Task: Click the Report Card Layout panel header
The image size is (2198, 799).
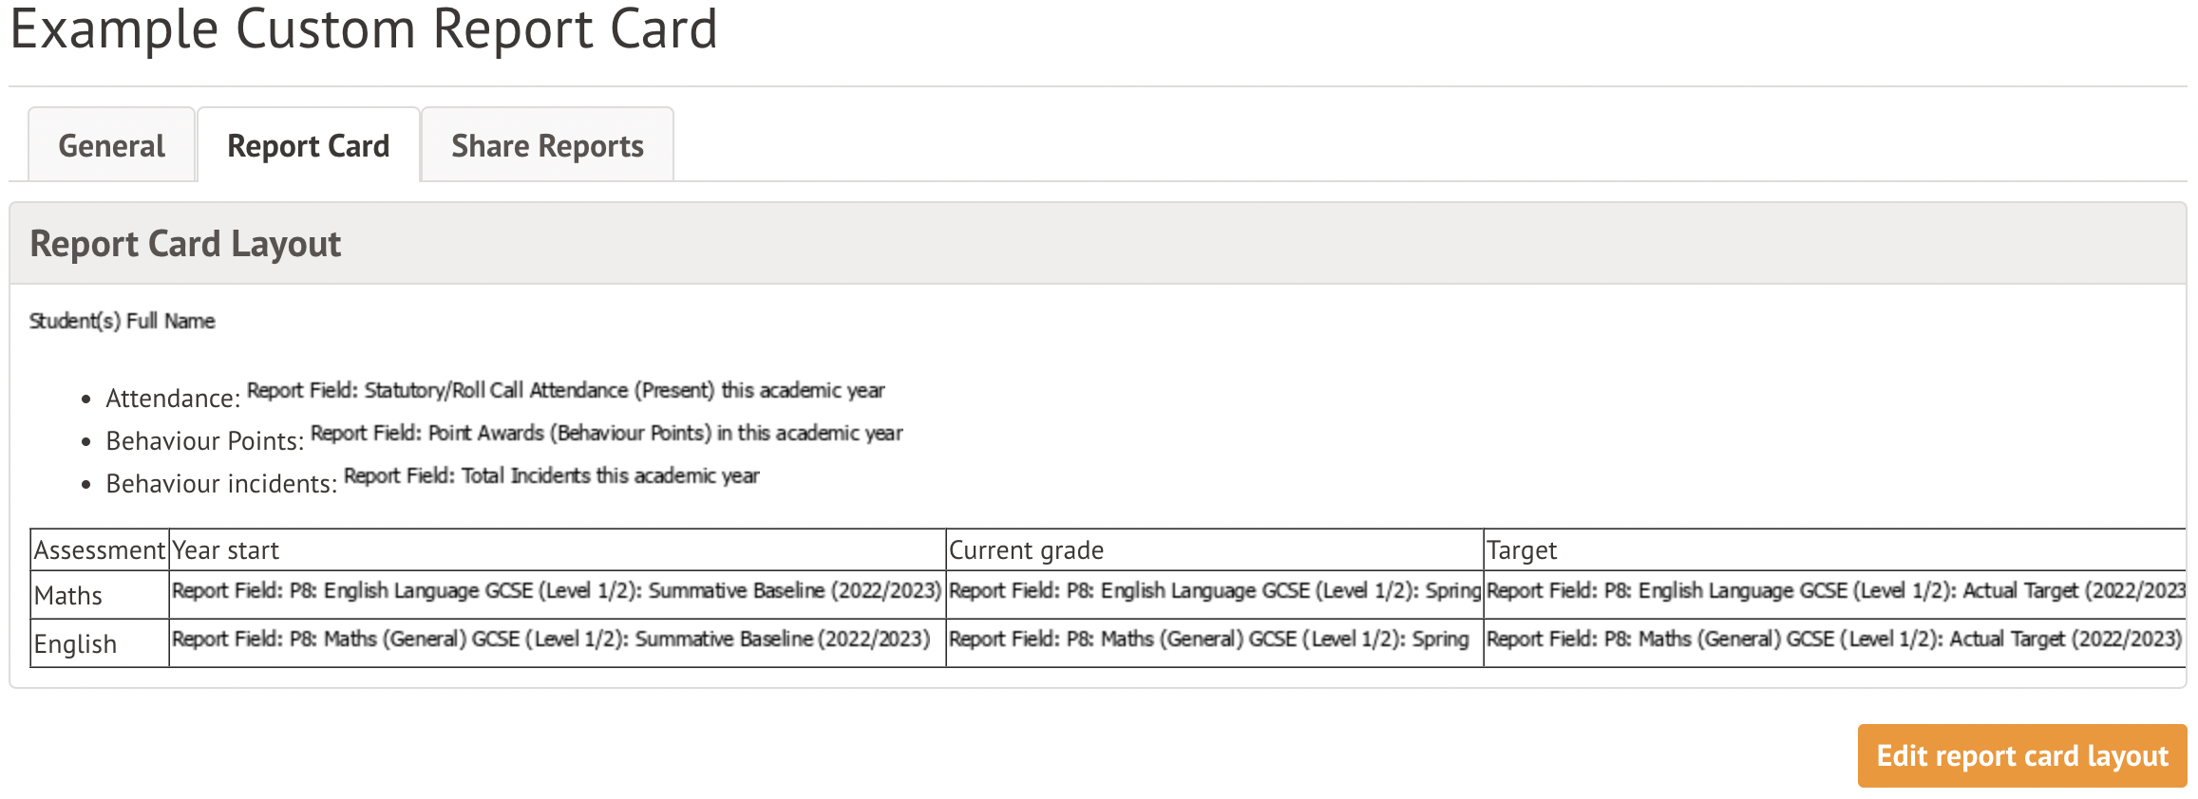Action: (185, 244)
